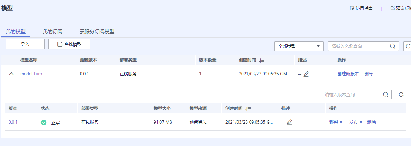Open the 全部类型 type filter dropdown
This screenshot has height=146, width=411.
click(x=299, y=46)
